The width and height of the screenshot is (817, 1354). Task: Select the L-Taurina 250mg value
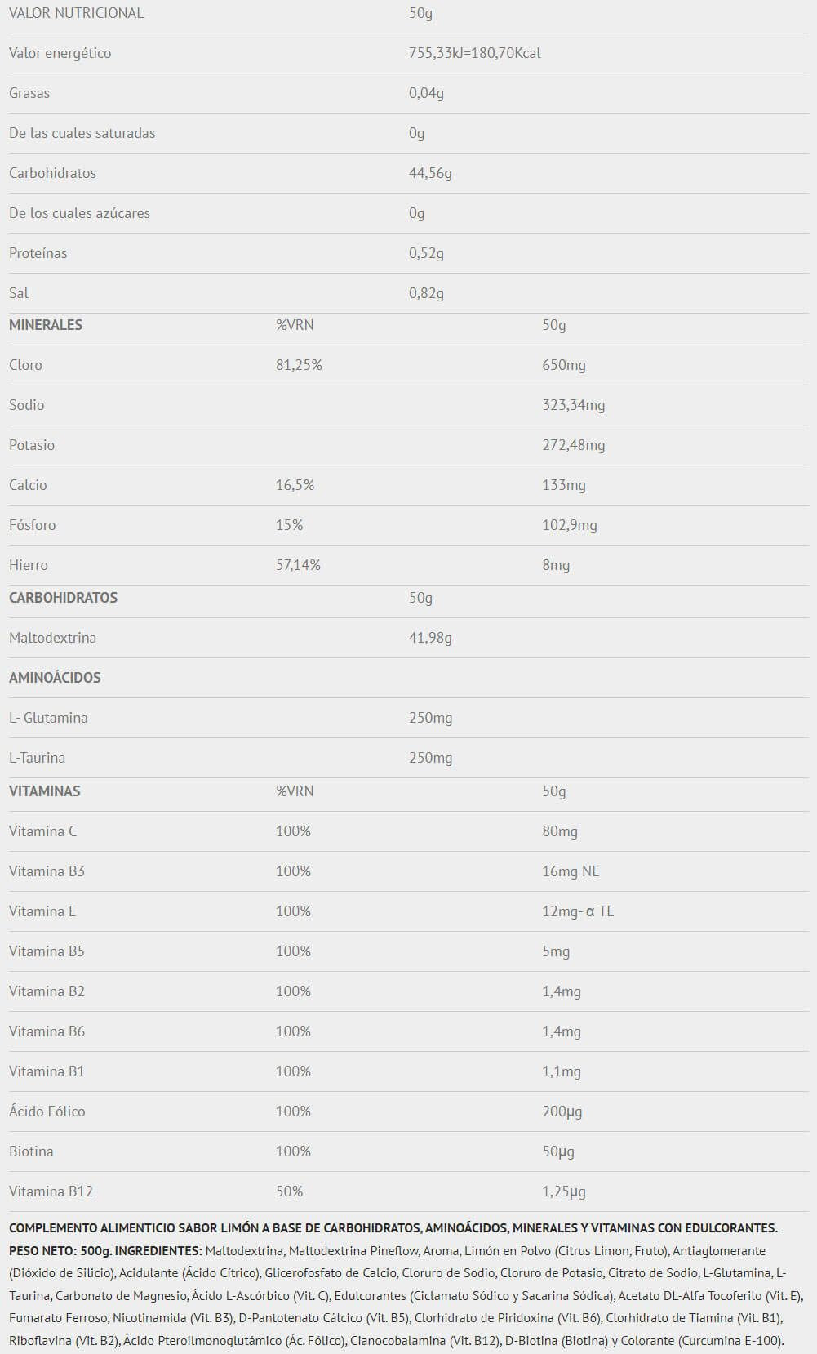click(430, 758)
